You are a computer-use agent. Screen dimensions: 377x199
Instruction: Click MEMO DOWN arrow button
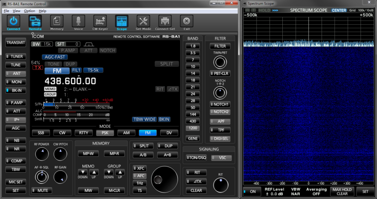tap(83, 172)
